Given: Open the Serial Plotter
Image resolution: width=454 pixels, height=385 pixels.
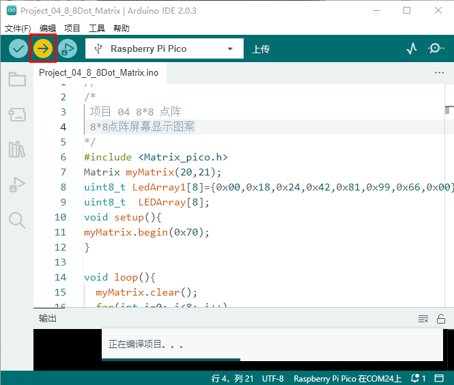Looking at the screenshot, I should coord(412,48).
